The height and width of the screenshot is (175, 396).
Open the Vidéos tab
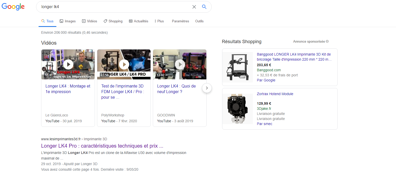[89, 21]
